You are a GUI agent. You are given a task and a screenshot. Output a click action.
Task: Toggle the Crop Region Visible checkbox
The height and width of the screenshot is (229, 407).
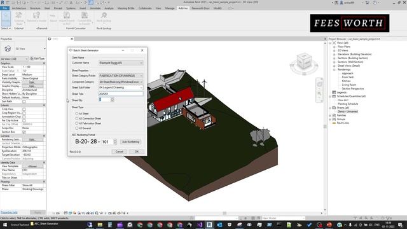[24, 113]
